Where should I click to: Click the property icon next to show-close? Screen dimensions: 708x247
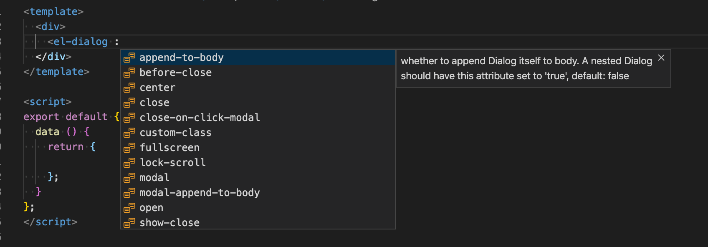(129, 223)
